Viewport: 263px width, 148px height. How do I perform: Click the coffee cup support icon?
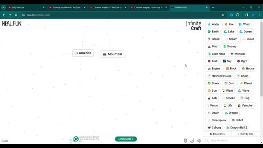[185, 141]
